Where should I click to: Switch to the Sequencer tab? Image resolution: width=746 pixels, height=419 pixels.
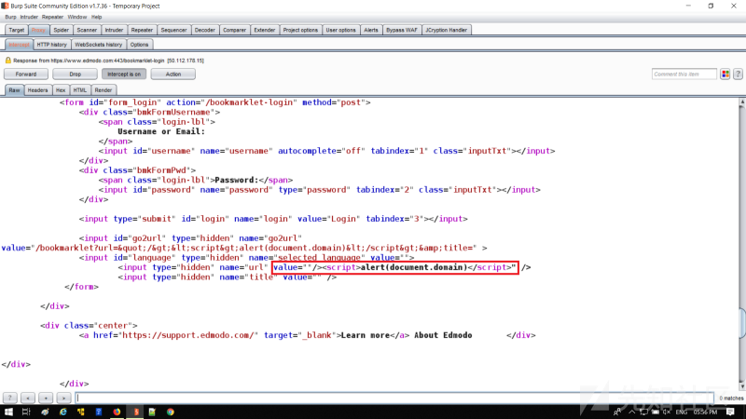coord(173,30)
